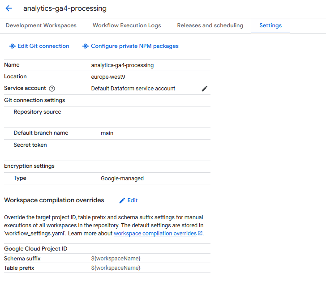The width and height of the screenshot is (326, 285).
Task: Select the Settings tab
Action: click(x=270, y=26)
